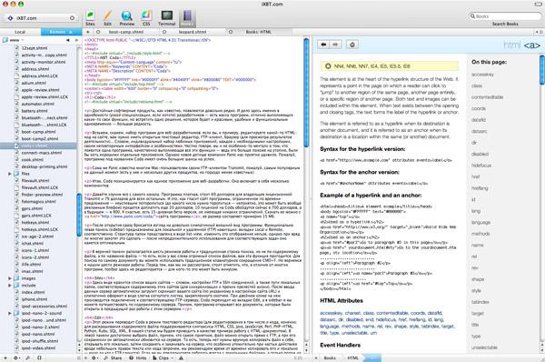Open Hints in editor footer
Screen dimensions: 545x362
(138, 357)
